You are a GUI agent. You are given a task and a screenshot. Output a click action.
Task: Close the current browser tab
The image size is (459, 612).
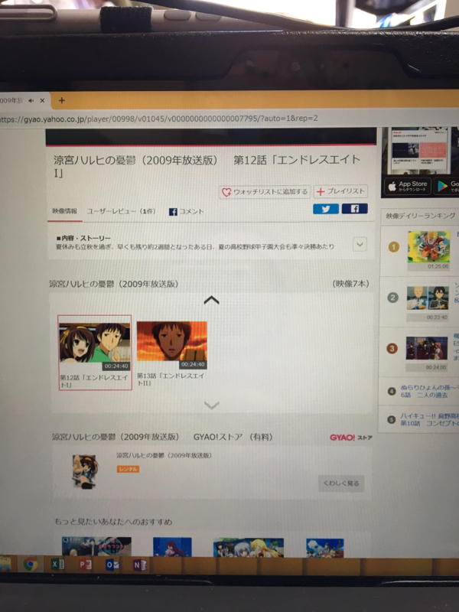pos(42,101)
